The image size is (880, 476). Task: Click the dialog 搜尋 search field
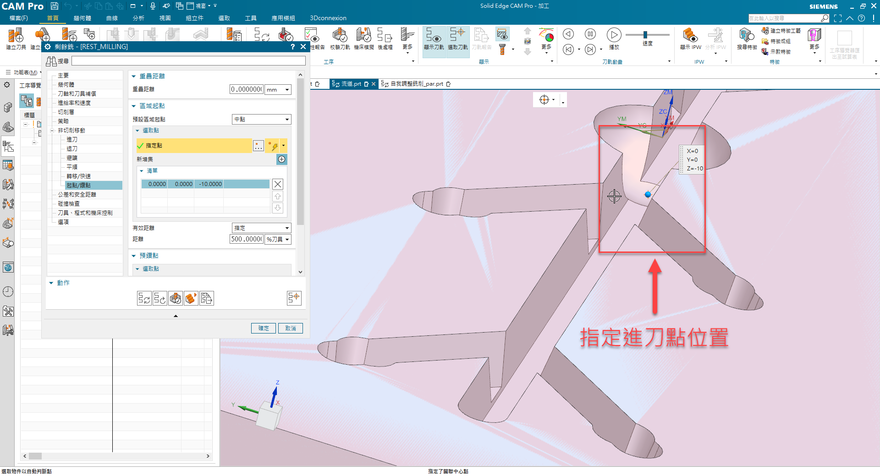point(188,61)
